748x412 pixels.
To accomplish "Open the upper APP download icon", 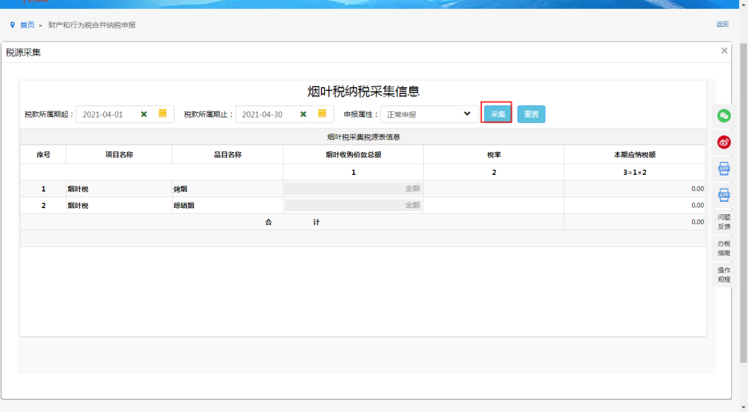I will (x=724, y=169).
